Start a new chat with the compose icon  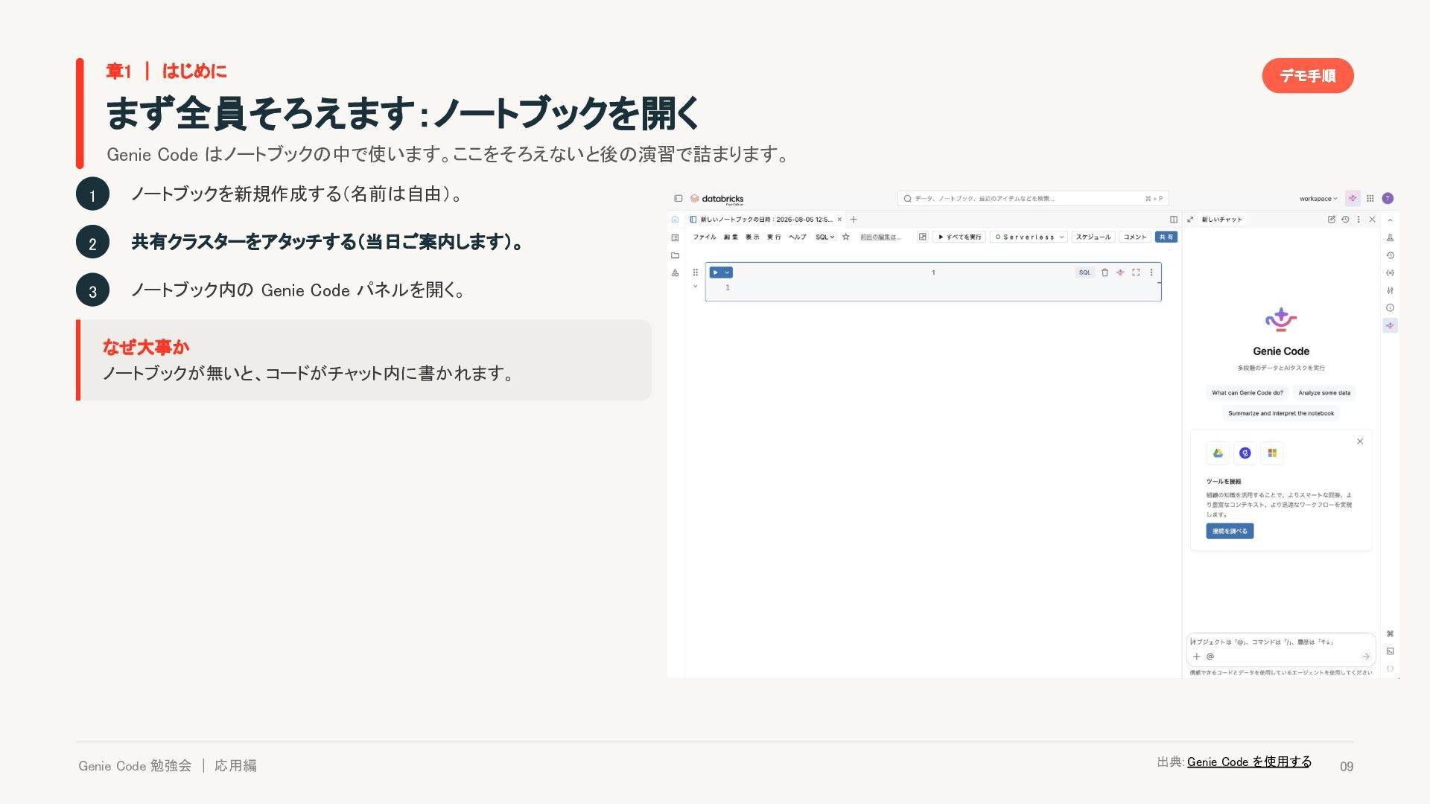[x=1332, y=220]
